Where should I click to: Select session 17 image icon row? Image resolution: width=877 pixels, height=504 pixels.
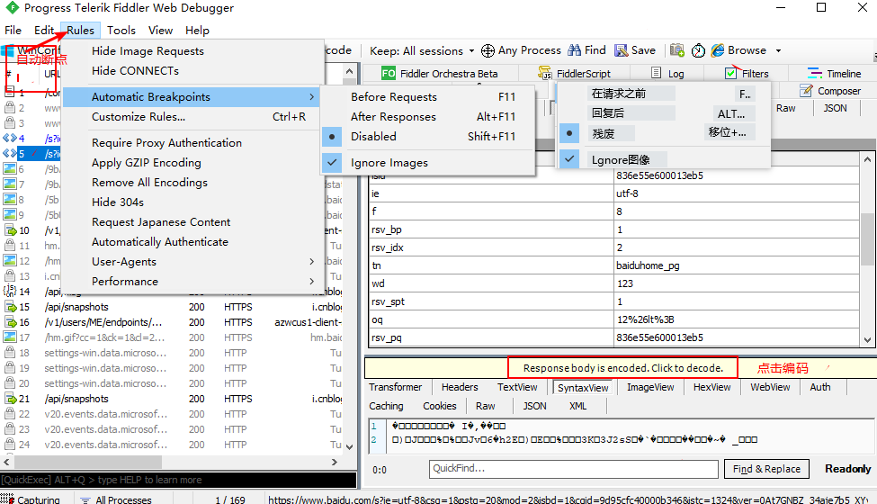tap(10, 337)
